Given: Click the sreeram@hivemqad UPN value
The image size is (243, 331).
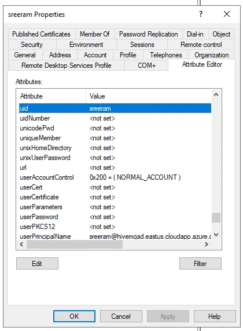Looking at the screenshot, I should (150, 237).
